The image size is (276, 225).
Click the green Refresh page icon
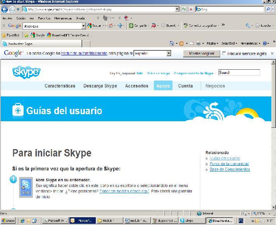[184, 9]
